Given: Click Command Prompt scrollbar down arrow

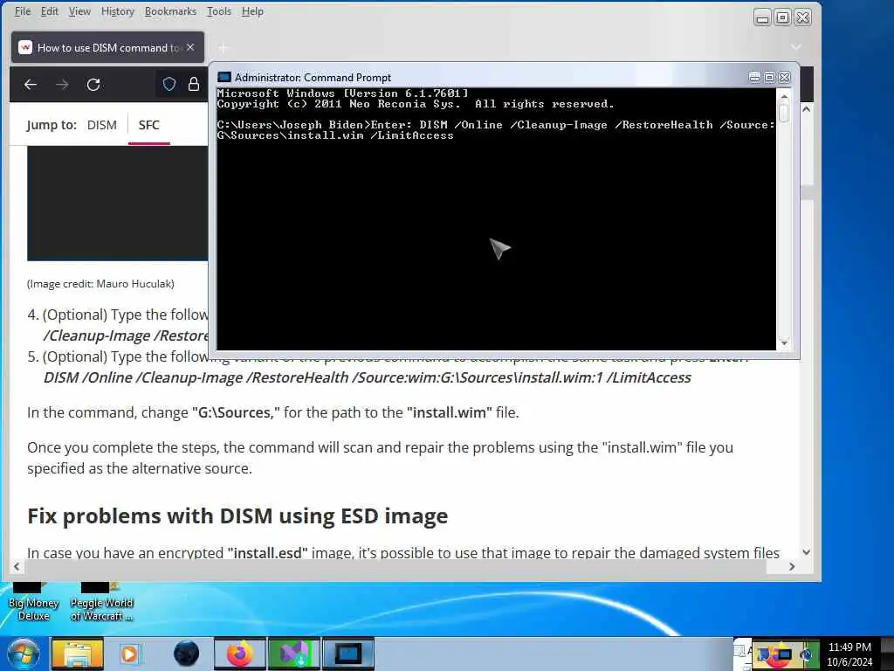Looking at the screenshot, I should (784, 342).
